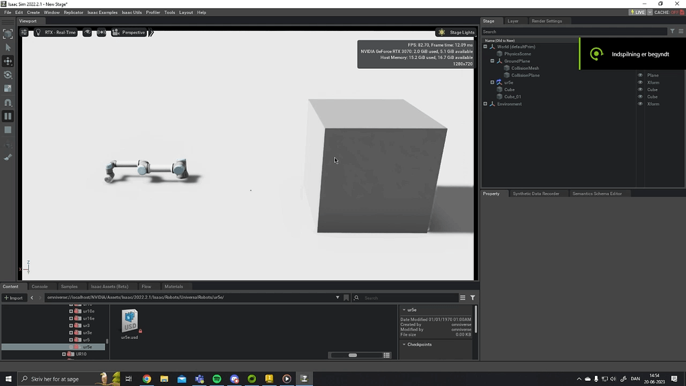Open the Isaac Examples menu
686x386 pixels.
(101, 11)
